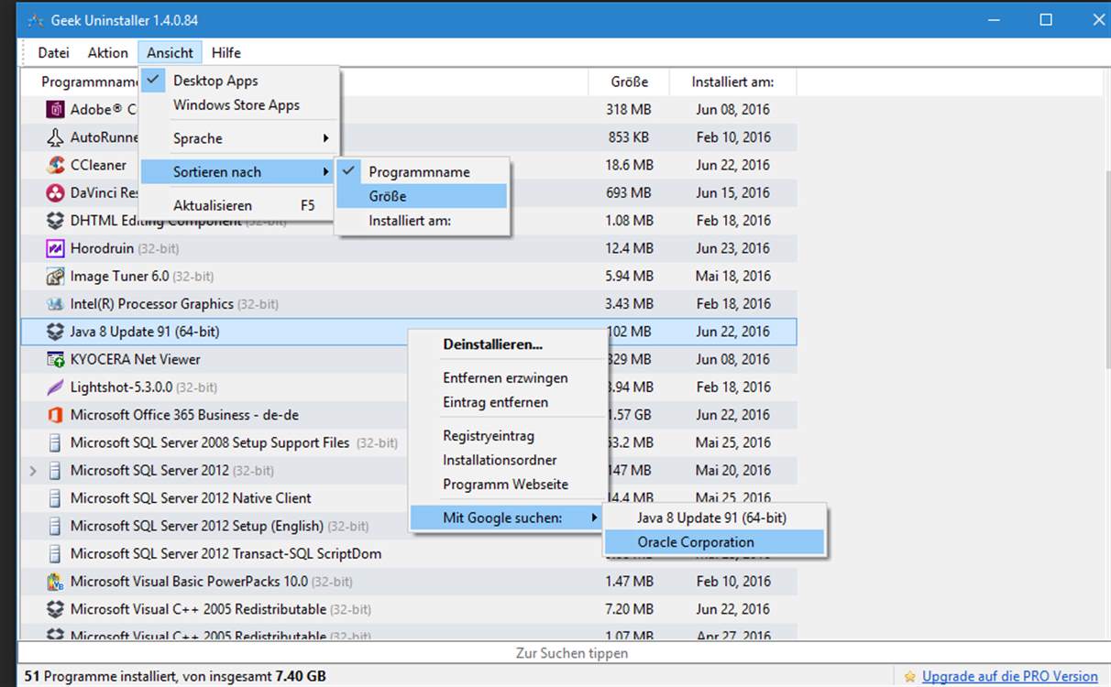
Task: Click the Horodruin program icon
Action: (x=55, y=248)
